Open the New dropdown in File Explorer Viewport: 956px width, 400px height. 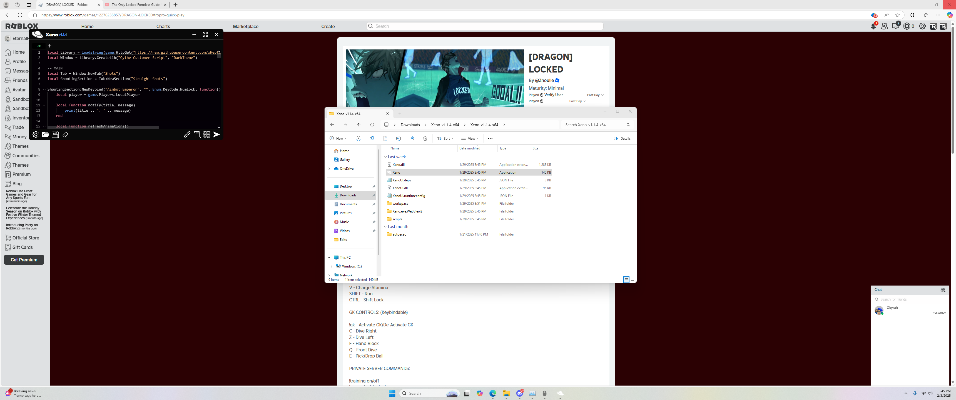pos(338,138)
